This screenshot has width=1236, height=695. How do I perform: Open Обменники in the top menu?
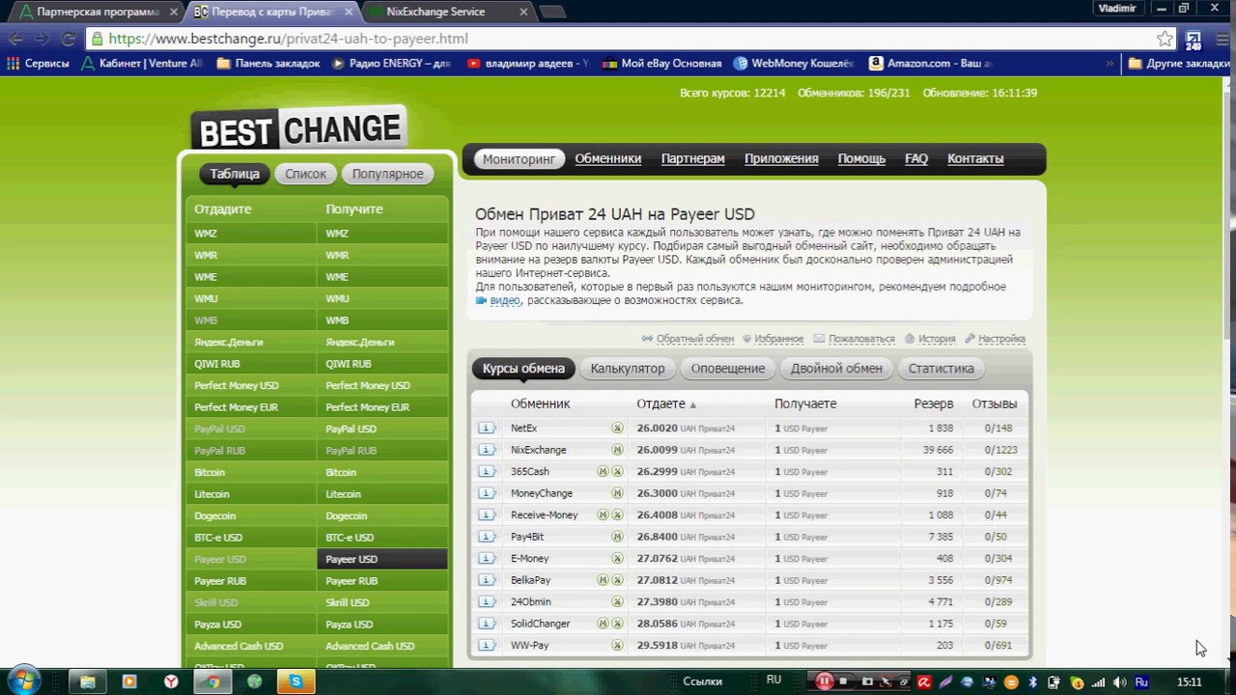pyautogui.click(x=608, y=158)
